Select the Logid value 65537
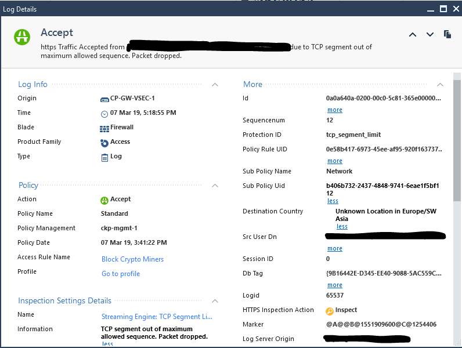The image size is (462, 348). 335,295
